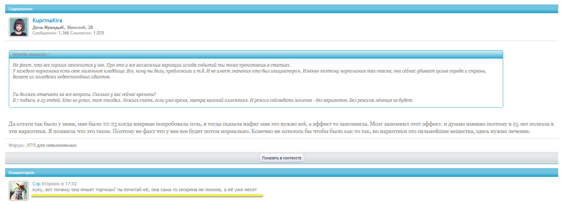Image resolution: width=563 pixels, height=204 pixels.
Task: Click KuprinaKira's avatar picture
Action: 19,27
